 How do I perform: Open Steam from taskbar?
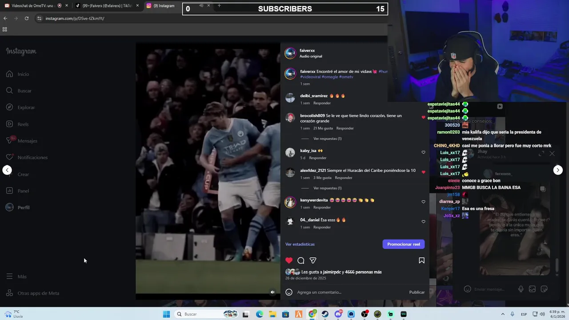click(x=325, y=314)
